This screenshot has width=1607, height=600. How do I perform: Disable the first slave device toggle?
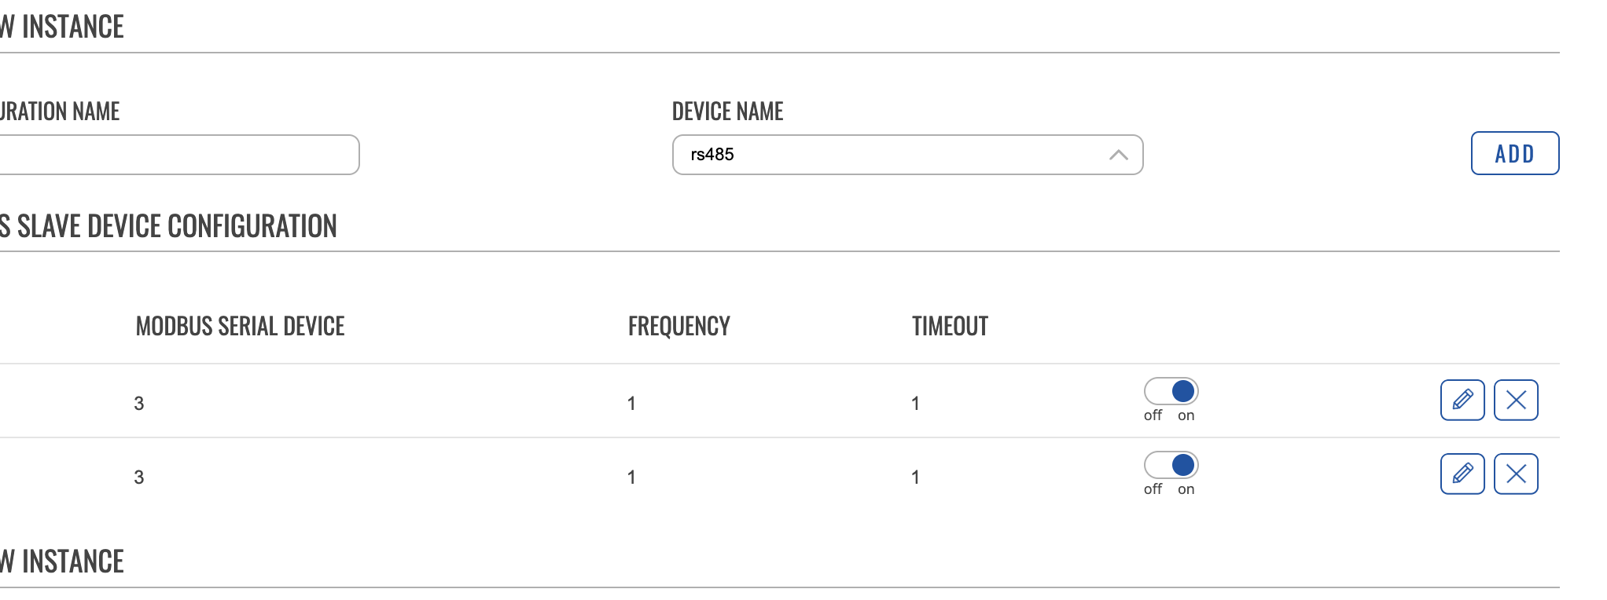click(x=1171, y=391)
